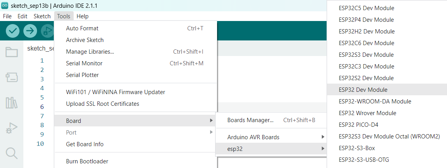Select ESP32C6 Dev Module board
This screenshot has height=168, width=447.
click(x=387, y=43)
